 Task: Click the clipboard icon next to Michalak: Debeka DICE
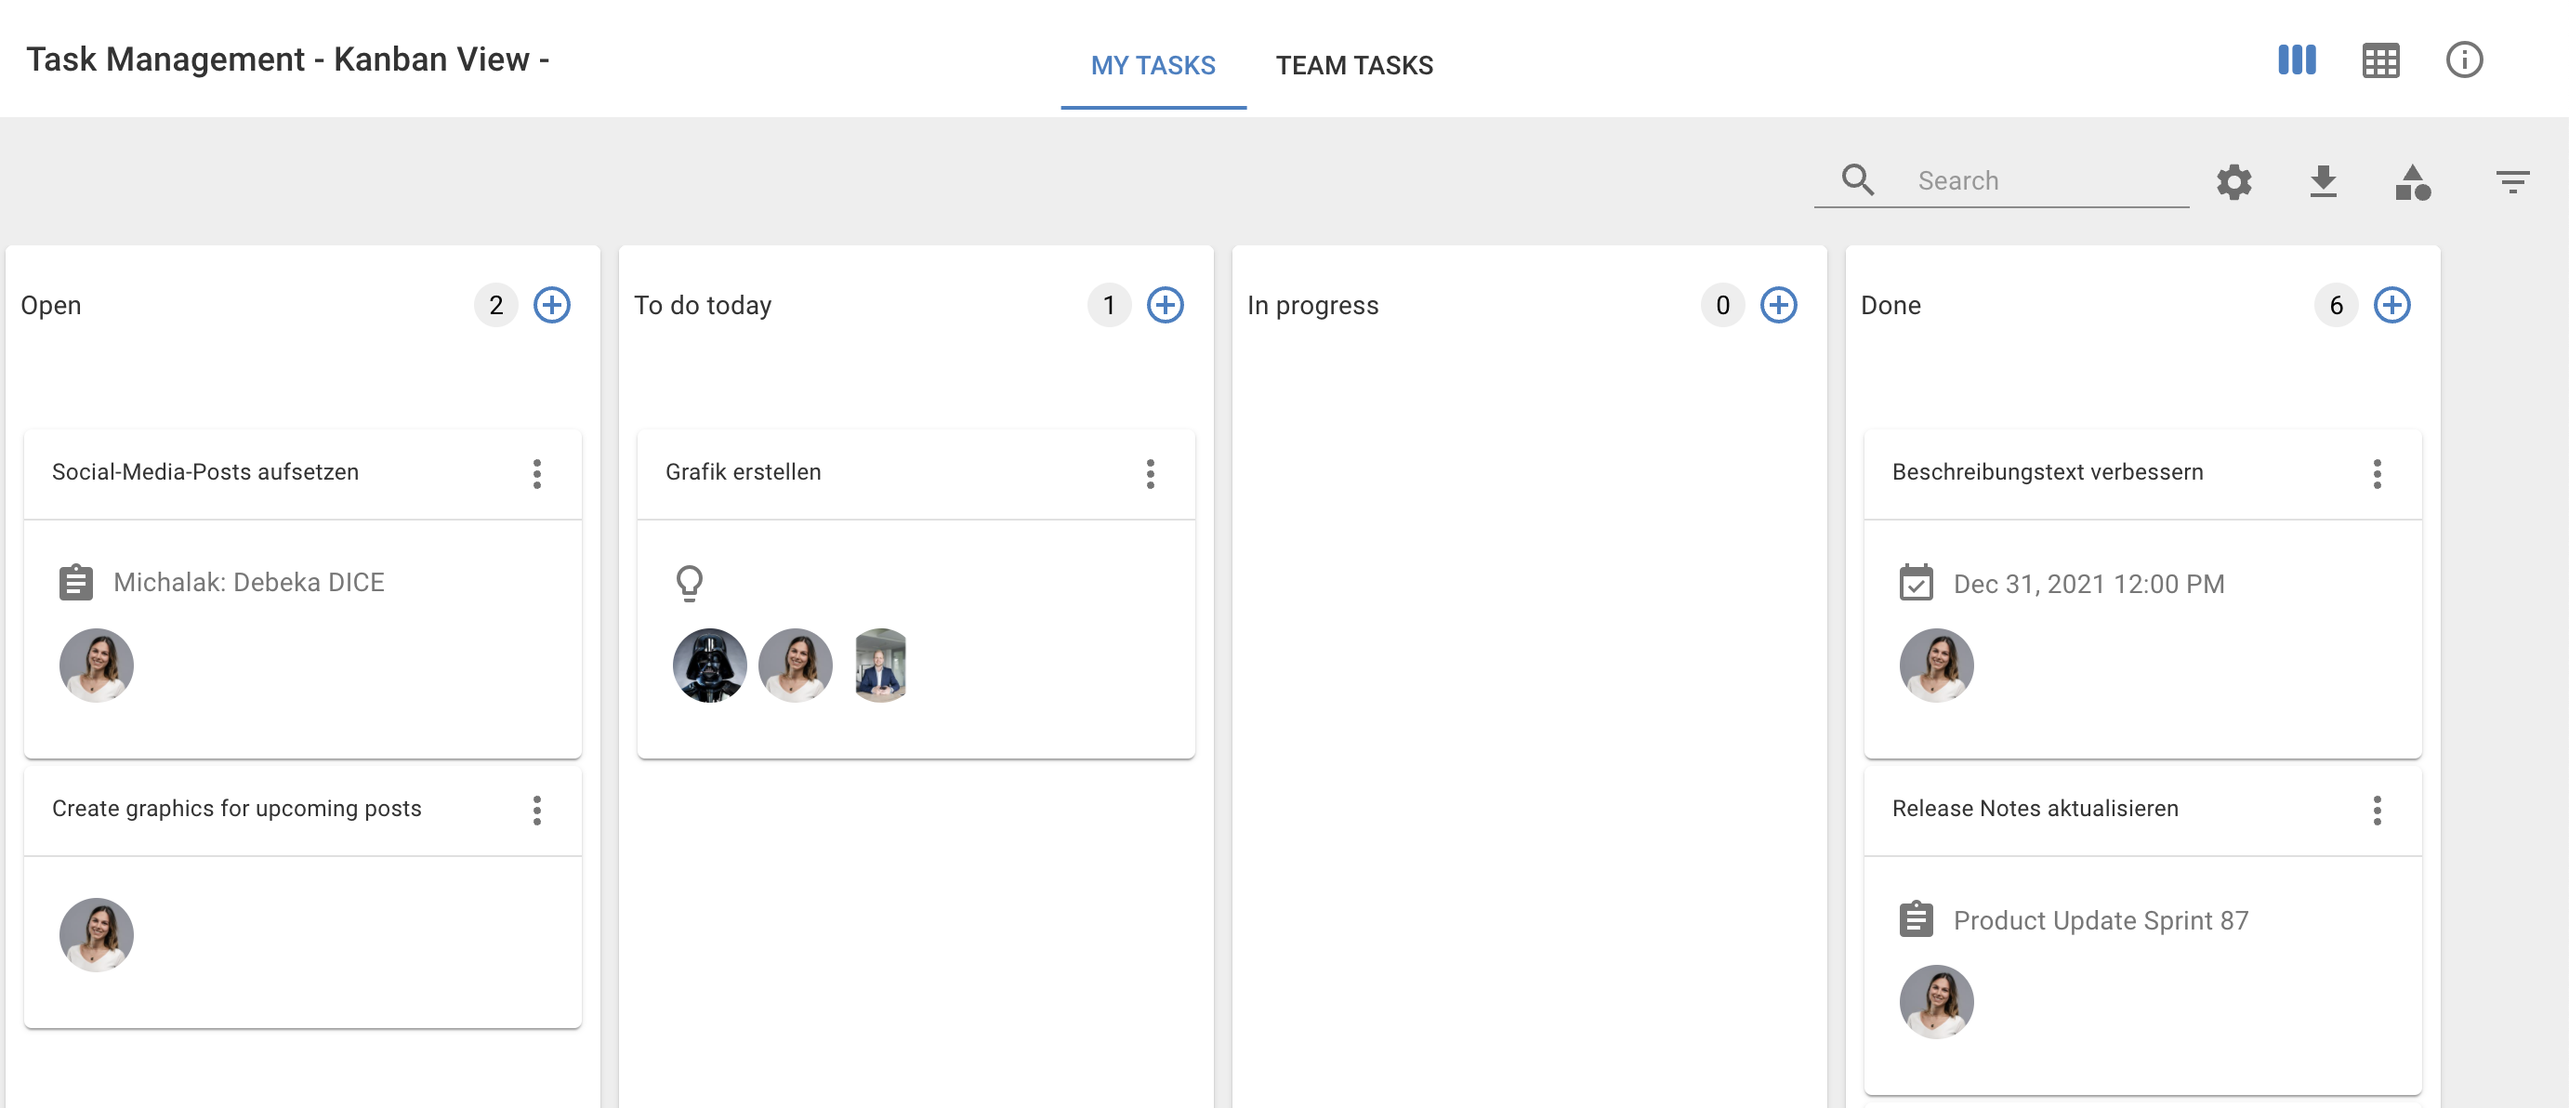pos(76,583)
